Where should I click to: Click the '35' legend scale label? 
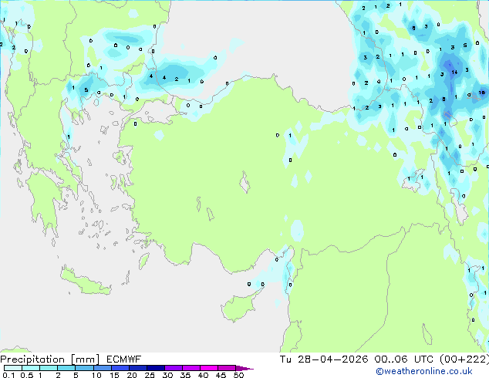click(x=185, y=375)
